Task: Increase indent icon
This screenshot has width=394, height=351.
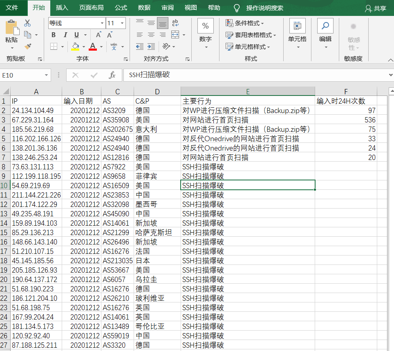Action: point(151,47)
